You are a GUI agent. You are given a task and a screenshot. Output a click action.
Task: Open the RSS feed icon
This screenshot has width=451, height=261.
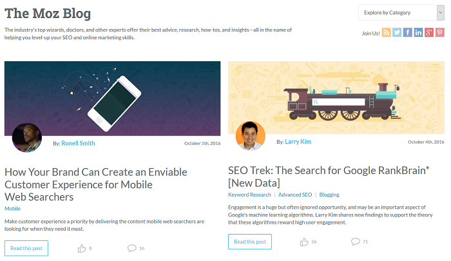click(x=387, y=33)
